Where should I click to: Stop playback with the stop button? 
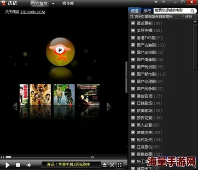(x=18, y=165)
